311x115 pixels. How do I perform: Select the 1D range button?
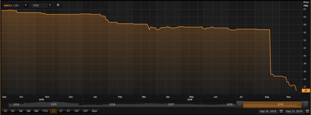point(5,111)
